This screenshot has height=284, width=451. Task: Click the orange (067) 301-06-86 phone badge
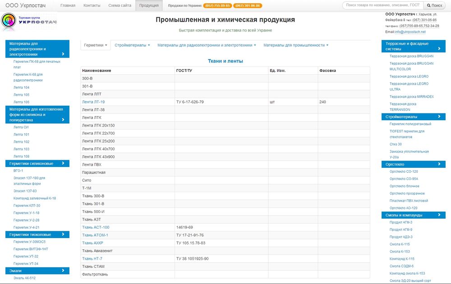[x=248, y=6]
